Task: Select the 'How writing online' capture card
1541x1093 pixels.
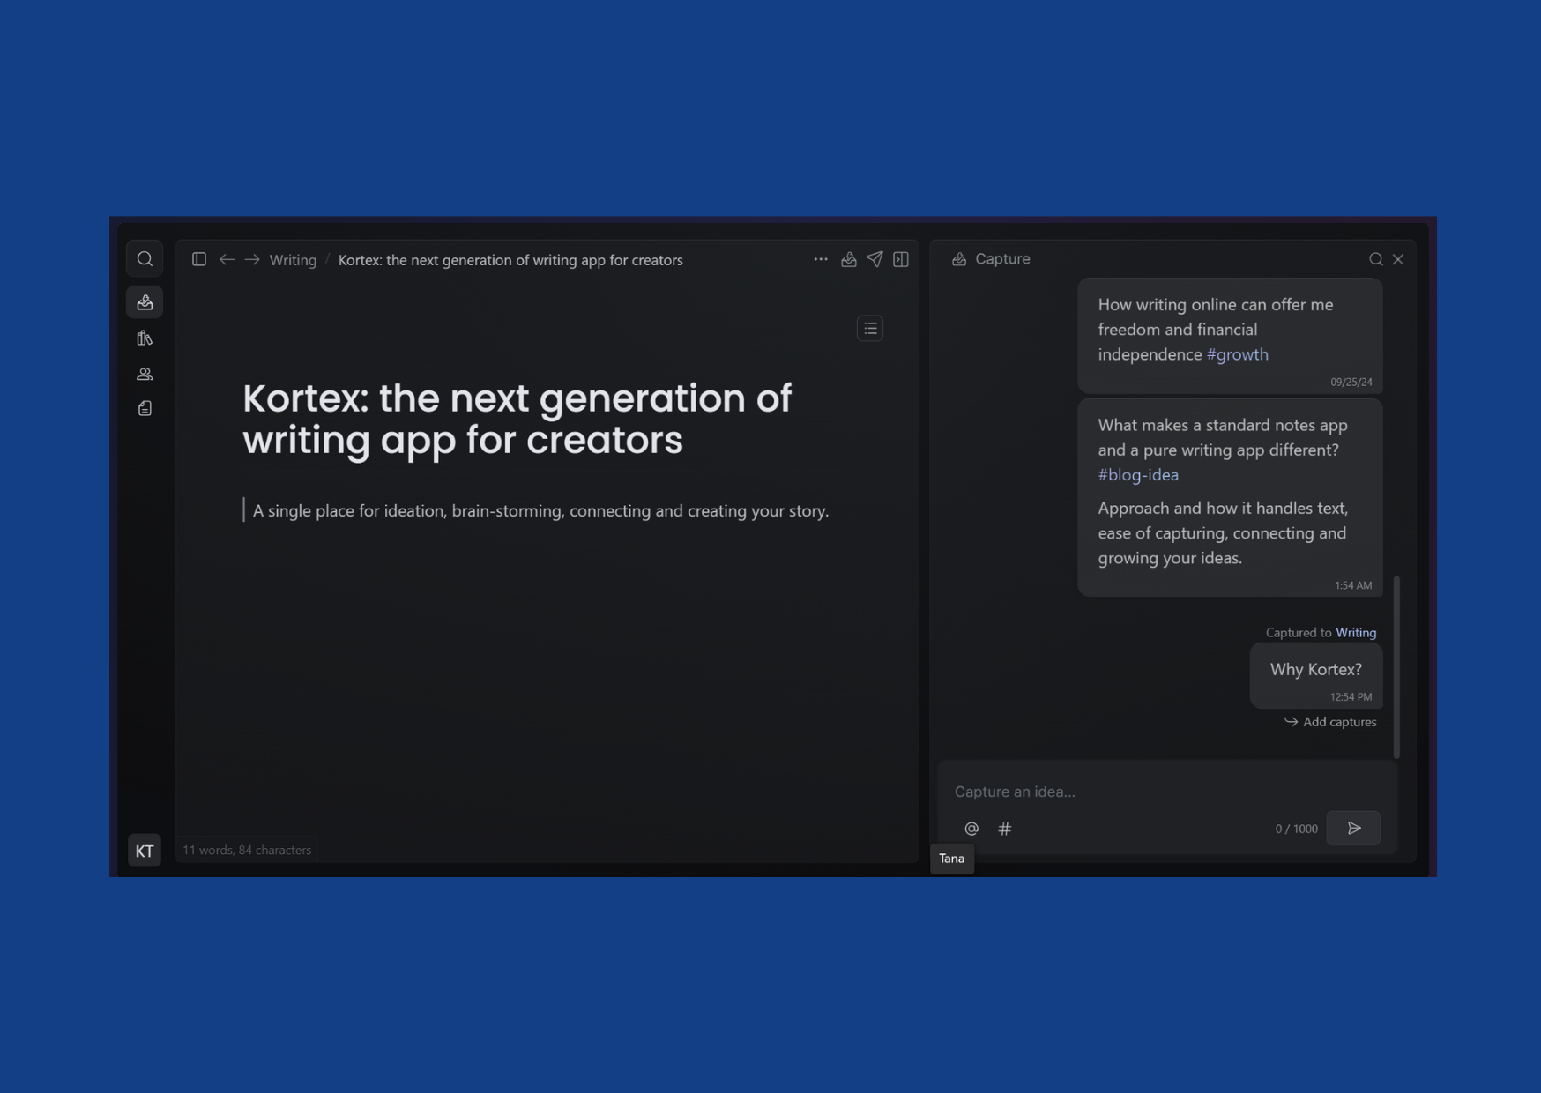Action: 1230,336
